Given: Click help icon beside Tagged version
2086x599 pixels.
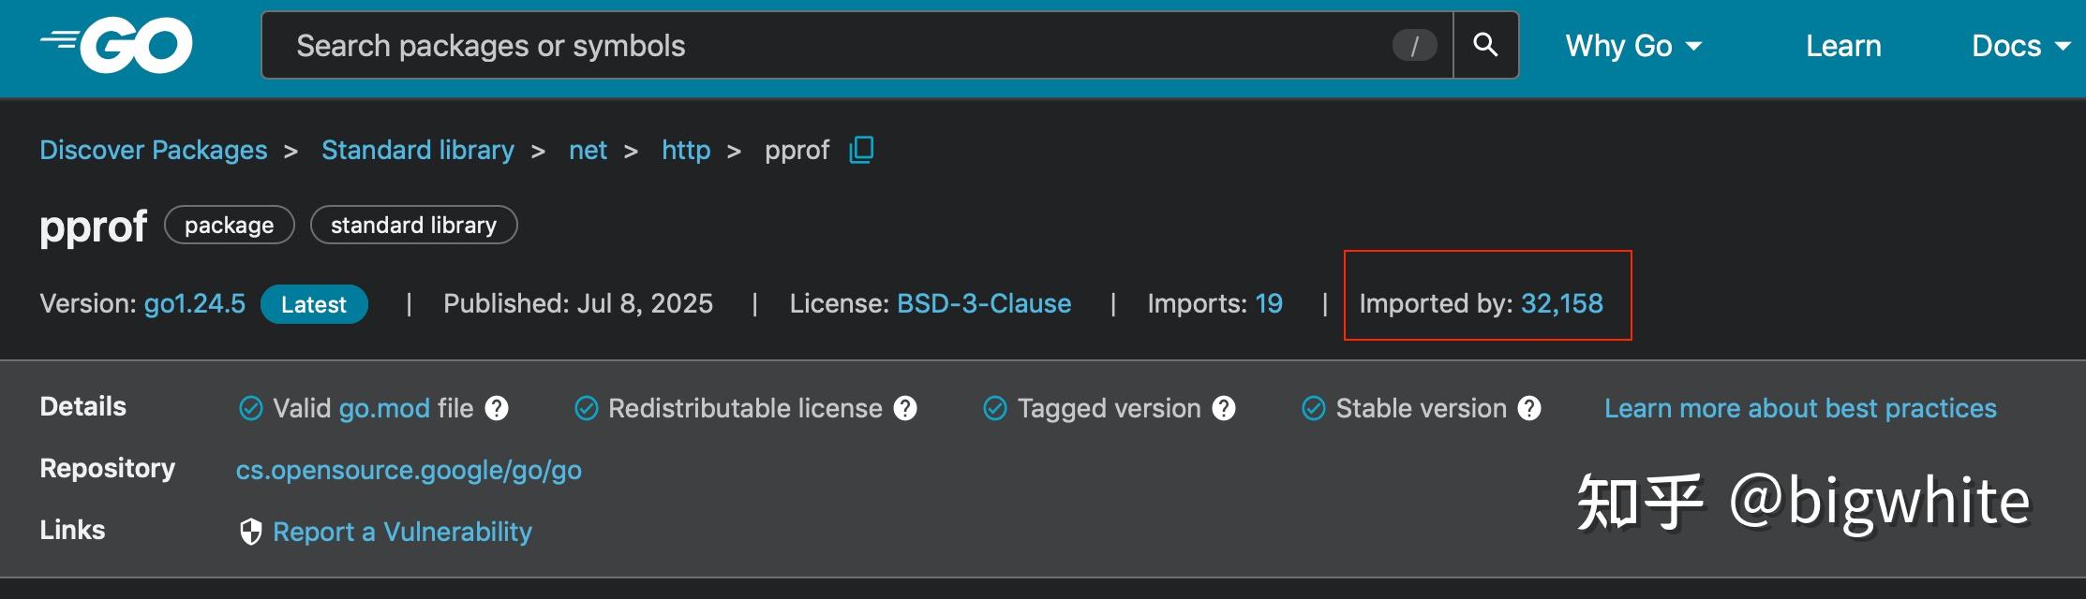Looking at the screenshot, I should [x=1224, y=408].
